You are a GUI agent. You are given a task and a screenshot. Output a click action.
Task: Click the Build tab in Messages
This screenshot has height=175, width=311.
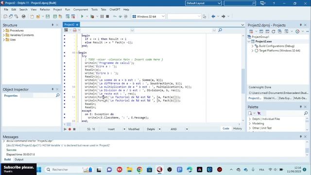coord(7,159)
